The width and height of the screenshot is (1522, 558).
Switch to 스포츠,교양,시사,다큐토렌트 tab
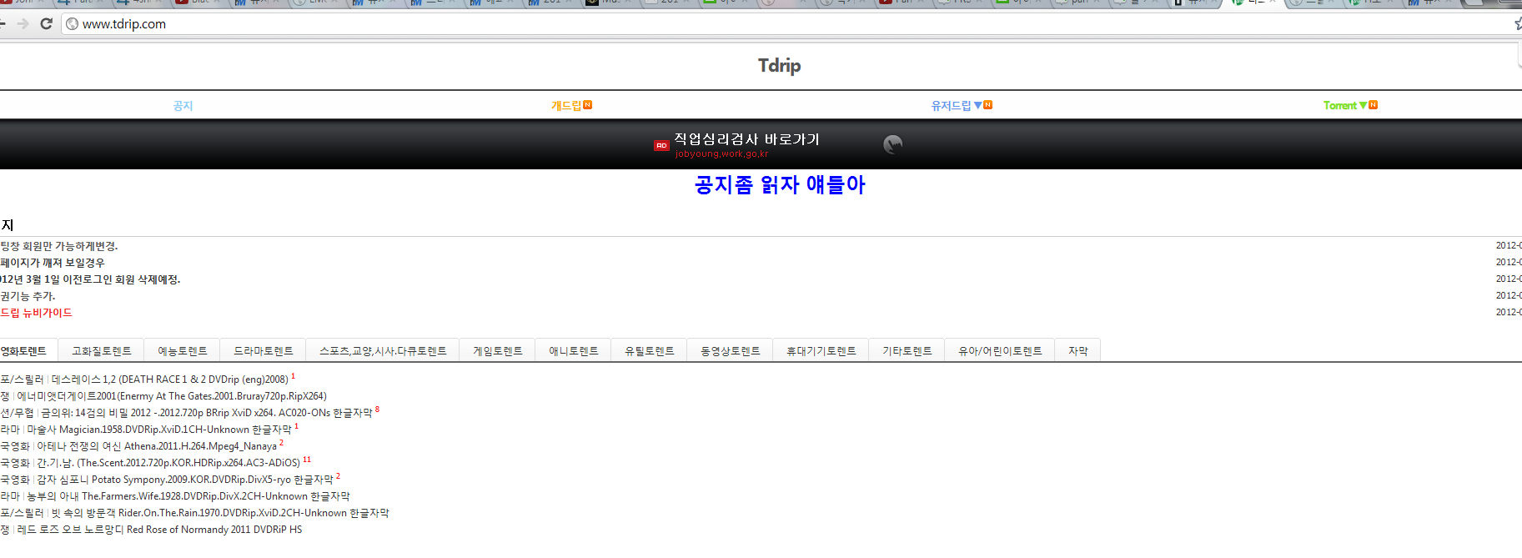(x=383, y=351)
